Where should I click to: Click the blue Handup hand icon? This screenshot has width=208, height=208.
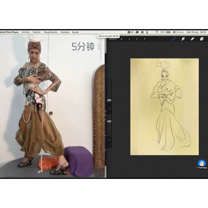pyautogui.click(x=202, y=163)
